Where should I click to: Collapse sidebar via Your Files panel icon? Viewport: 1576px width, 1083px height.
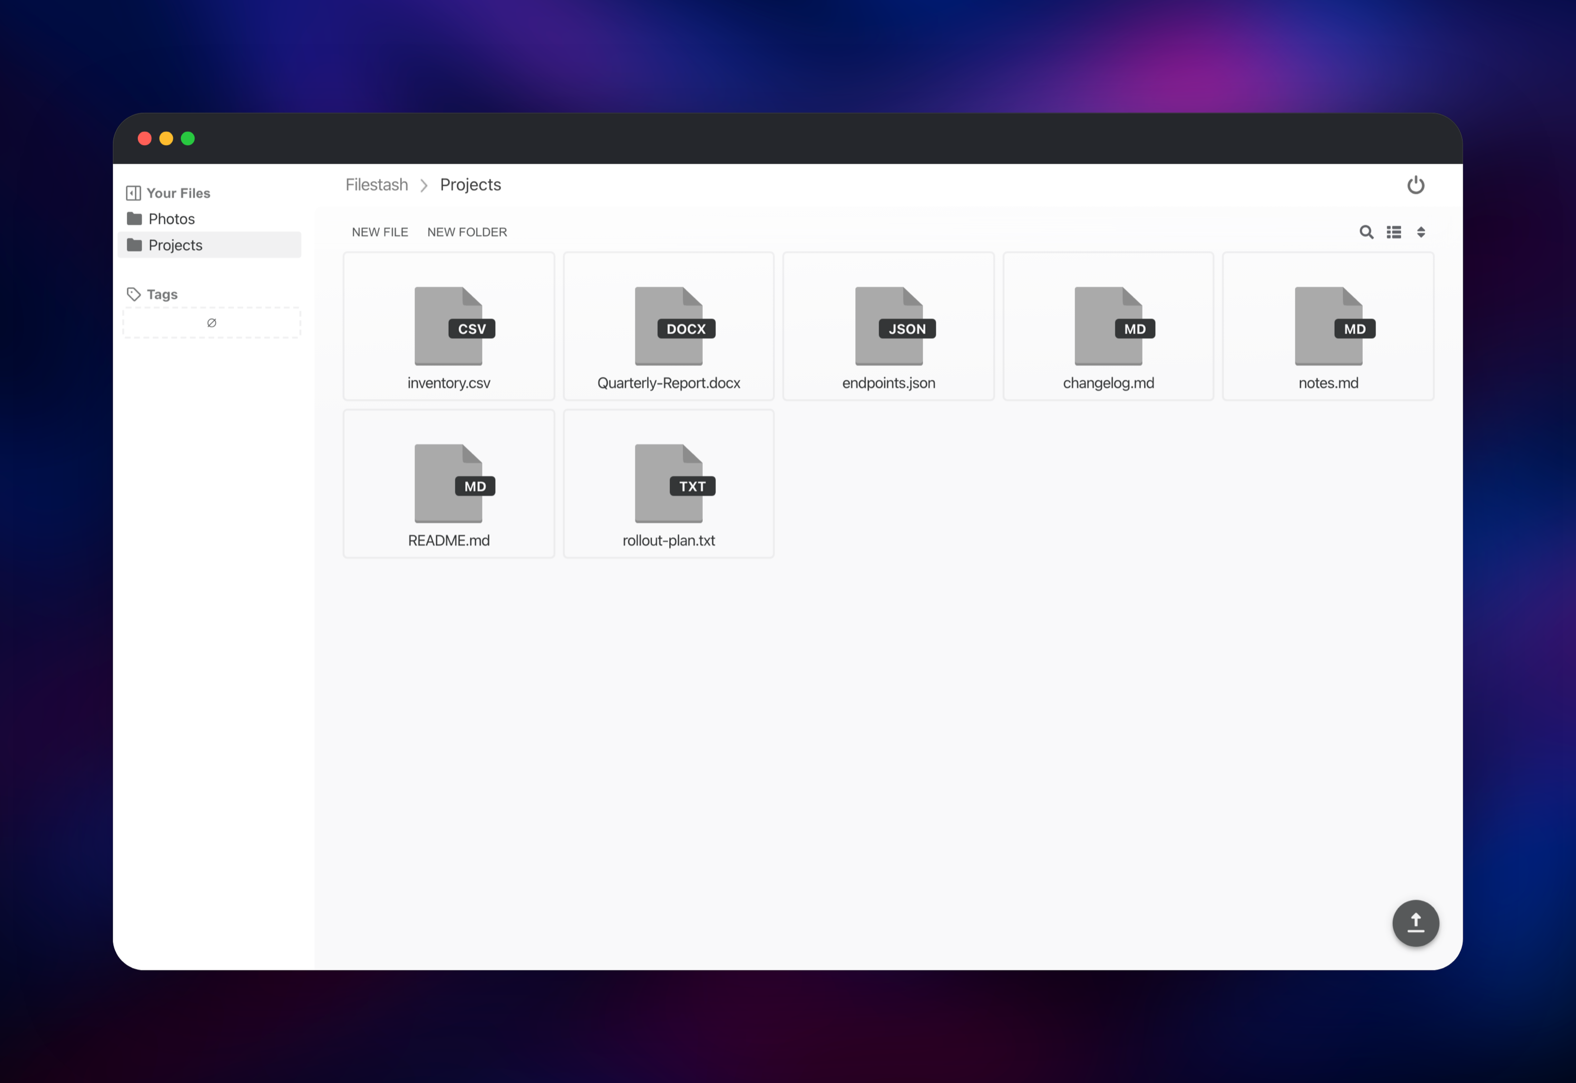[133, 194]
